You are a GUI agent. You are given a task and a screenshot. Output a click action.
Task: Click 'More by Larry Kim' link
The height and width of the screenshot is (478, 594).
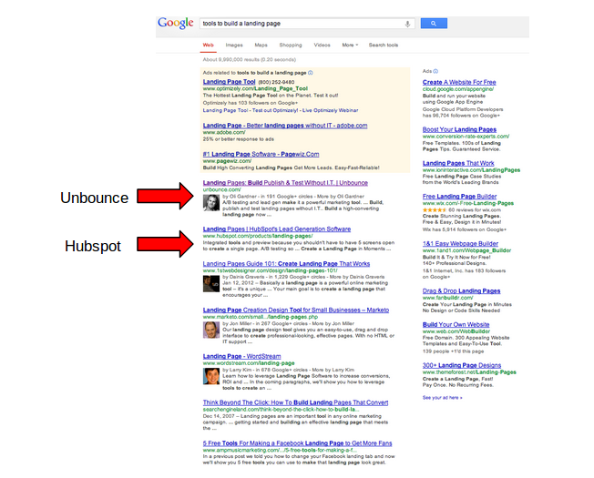coord(333,370)
